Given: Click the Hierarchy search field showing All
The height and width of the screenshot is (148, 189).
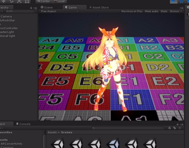Looking at the screenshot, I should [20, 11].
